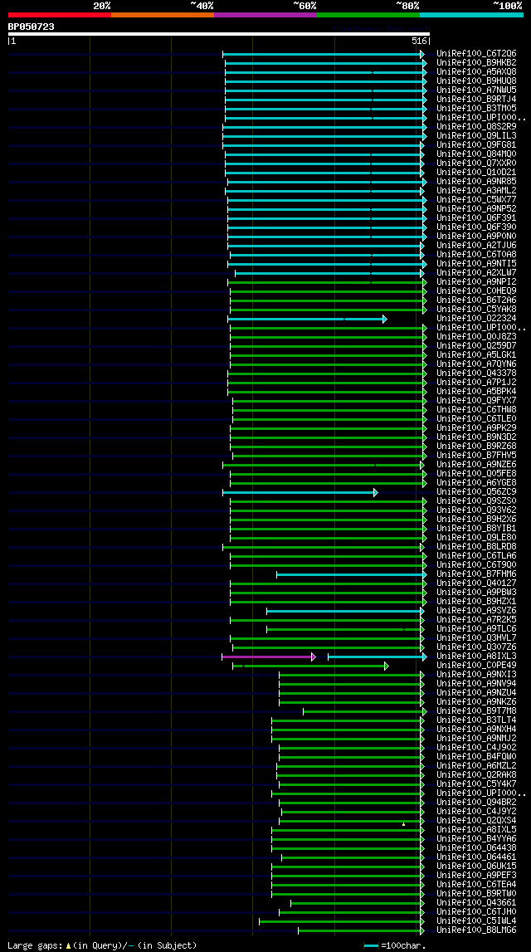Select the UniRef100_C5IWL4 label
Screen dimensions: 531x952
pos(476,921)
